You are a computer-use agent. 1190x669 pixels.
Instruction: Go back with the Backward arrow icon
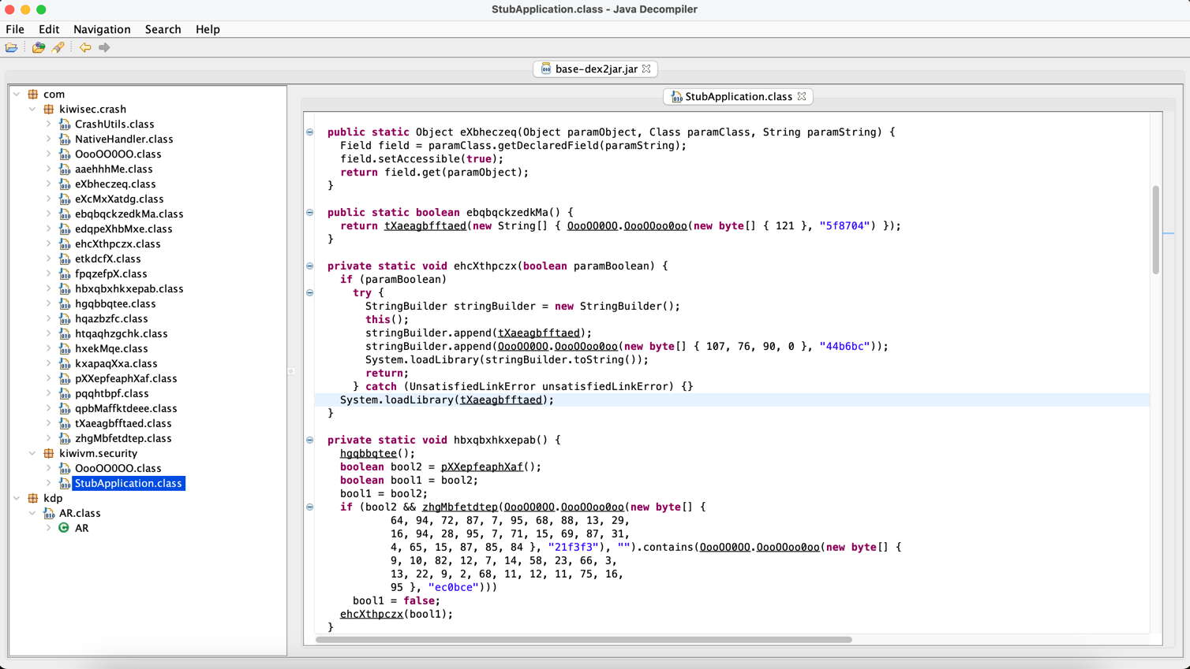coord(85,47)
